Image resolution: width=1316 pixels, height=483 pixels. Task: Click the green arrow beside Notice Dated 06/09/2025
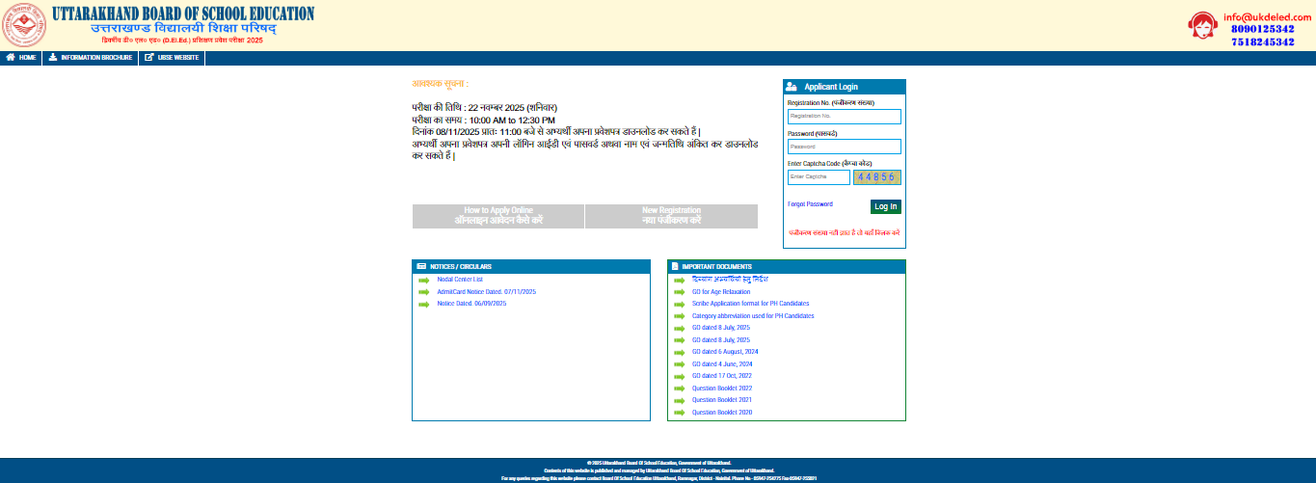(423, 304)
